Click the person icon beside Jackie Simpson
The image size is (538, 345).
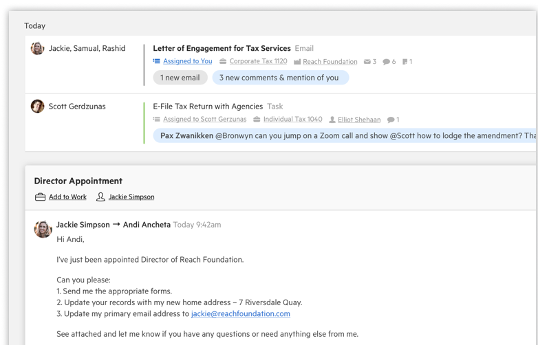(x=100, y=197)
